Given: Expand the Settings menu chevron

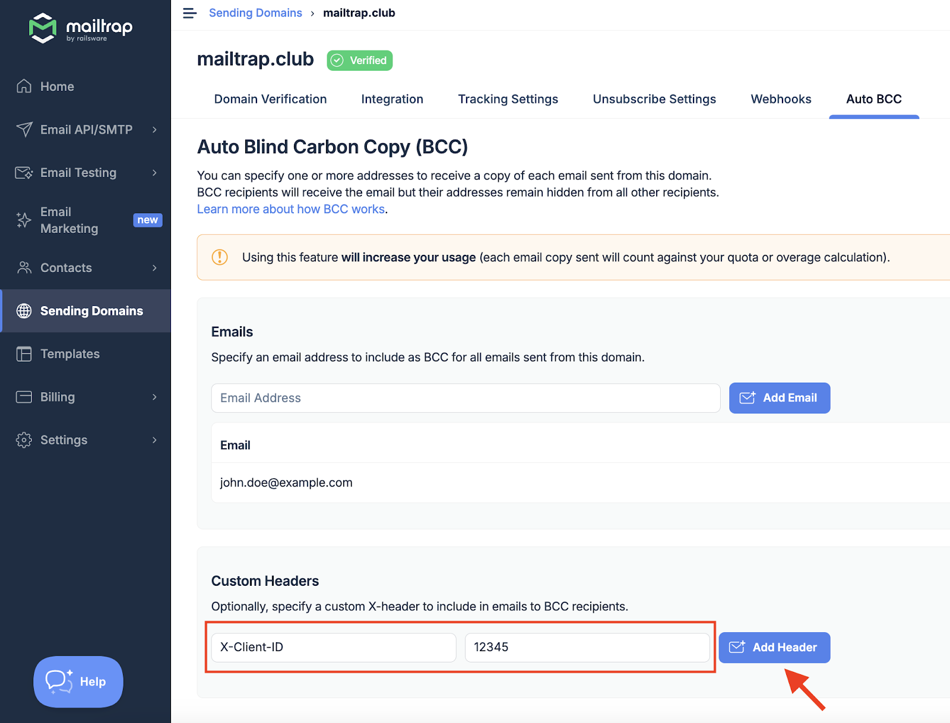Looking at the screenshot, I should pyautogui.click(x=154, y=440).
